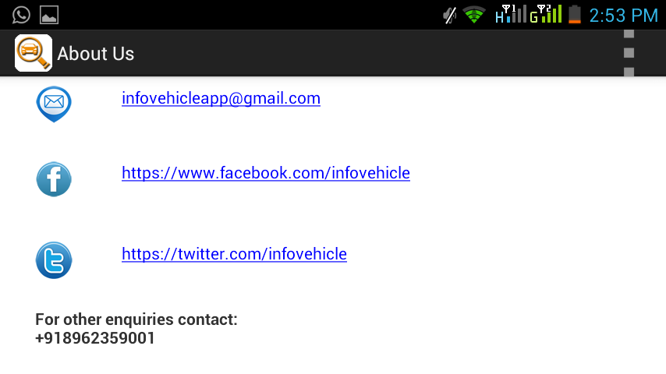
Task: Tap the SIM 2 signal indicator
Action: (546, 14)
